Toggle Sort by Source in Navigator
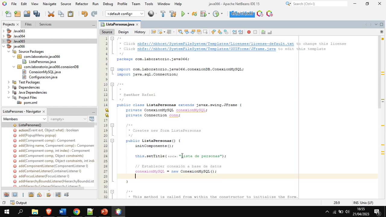 pos(66,195)
